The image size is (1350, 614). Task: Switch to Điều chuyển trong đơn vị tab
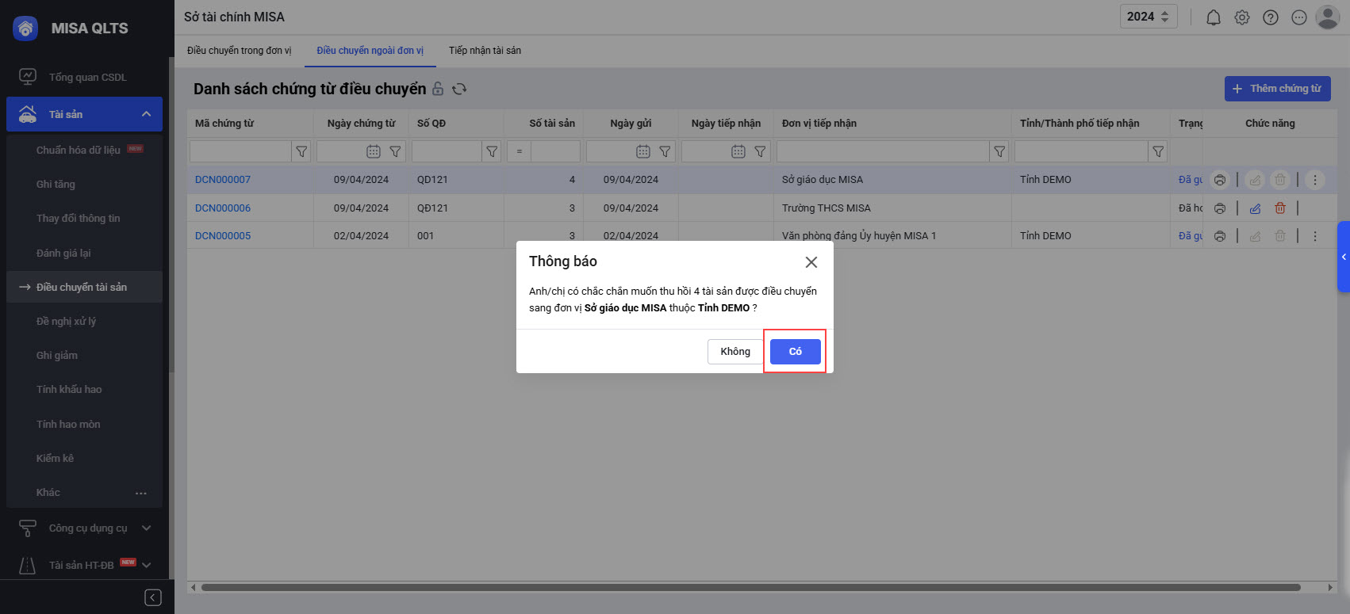(x=239, y=51)
